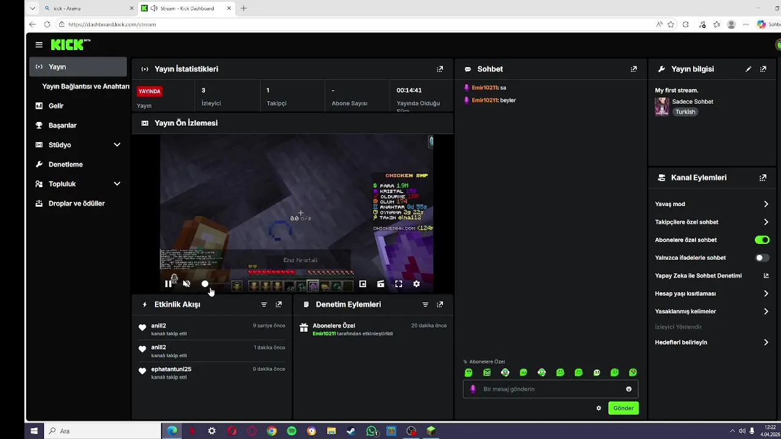Pop out the Sohbet chat panel
Image resolution: width=781 pixels, height=439 pixels.
633,70
